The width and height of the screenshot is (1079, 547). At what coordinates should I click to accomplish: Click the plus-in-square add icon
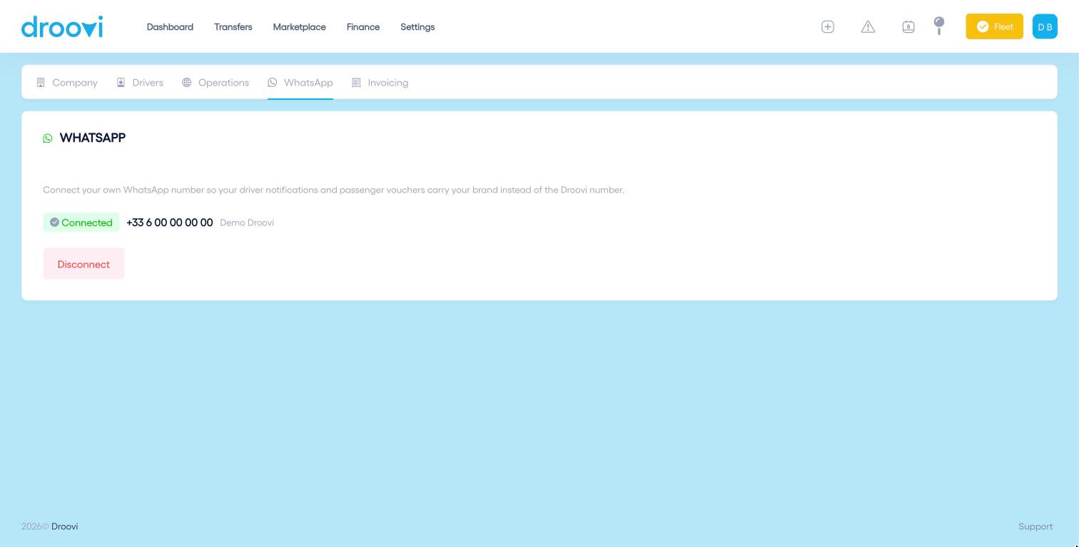click(x=828, y=26)
